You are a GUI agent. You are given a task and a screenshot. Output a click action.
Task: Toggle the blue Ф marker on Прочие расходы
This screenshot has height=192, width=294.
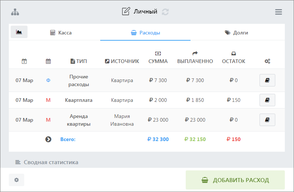(48, 80)
